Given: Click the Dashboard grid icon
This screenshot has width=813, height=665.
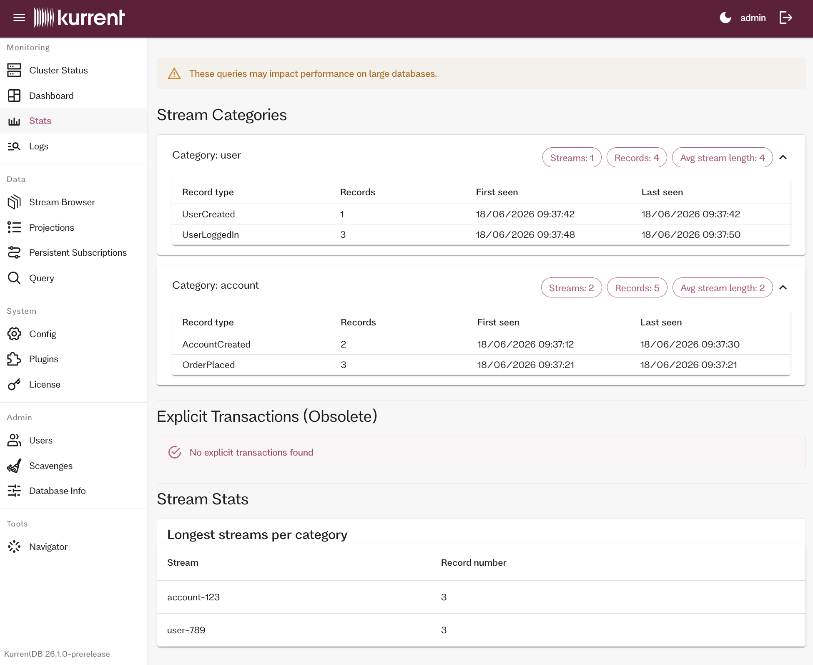Looking at the screenshot, I should [14, 96].
